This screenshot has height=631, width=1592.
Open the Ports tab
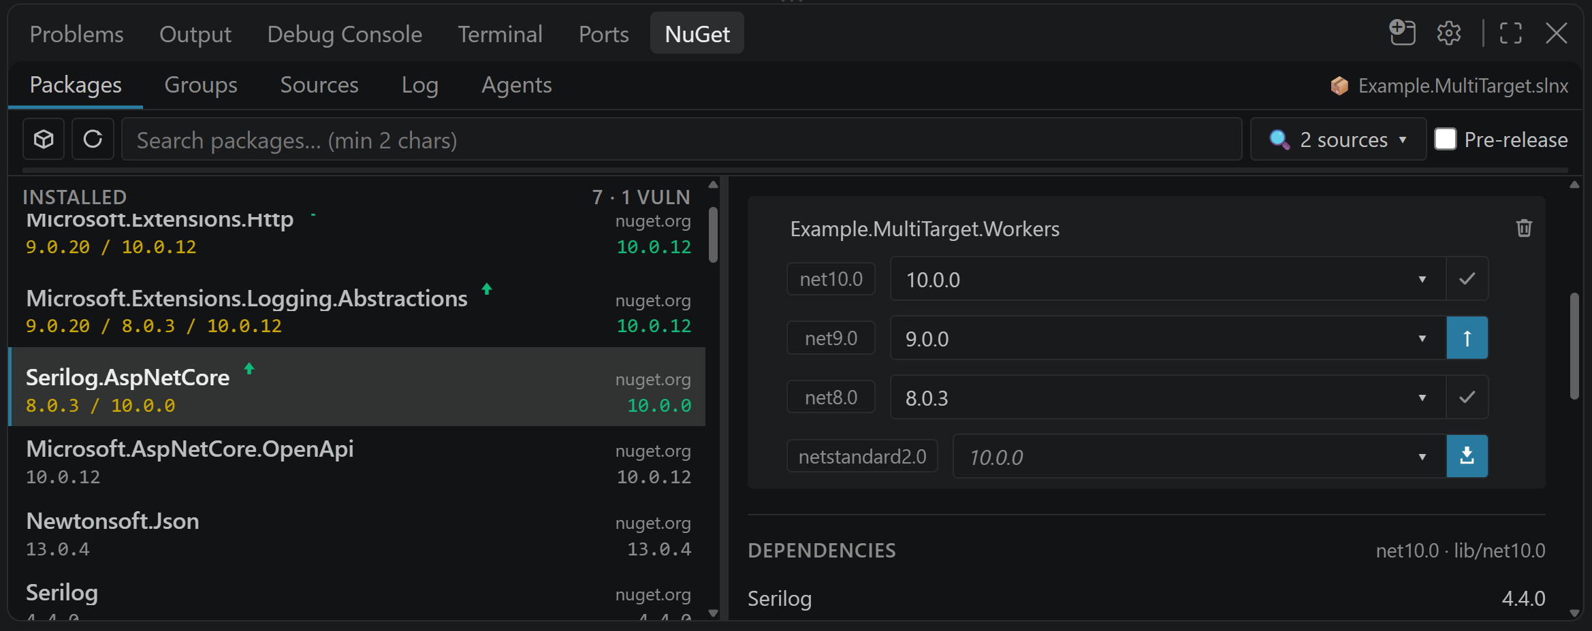(603, 34)
